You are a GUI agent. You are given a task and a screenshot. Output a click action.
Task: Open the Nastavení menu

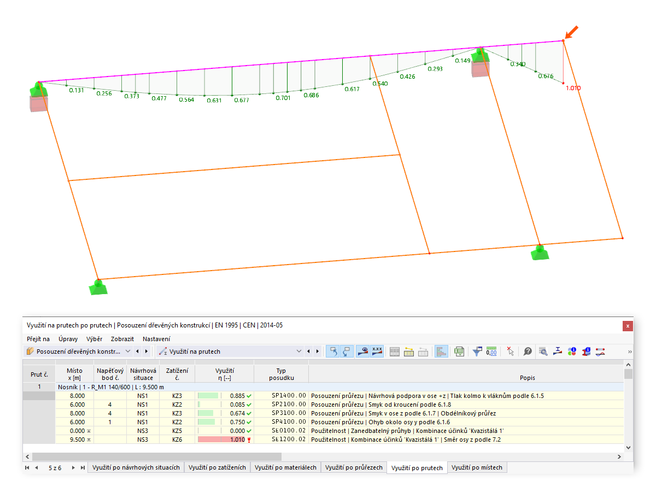click(x=156, y=339)
